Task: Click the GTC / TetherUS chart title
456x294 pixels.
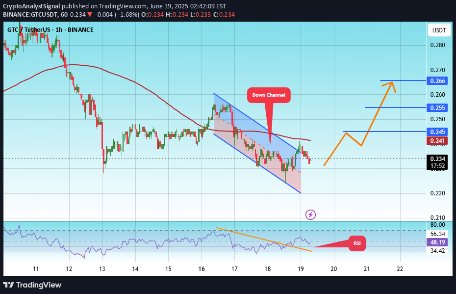Action: tap(51, 29)
